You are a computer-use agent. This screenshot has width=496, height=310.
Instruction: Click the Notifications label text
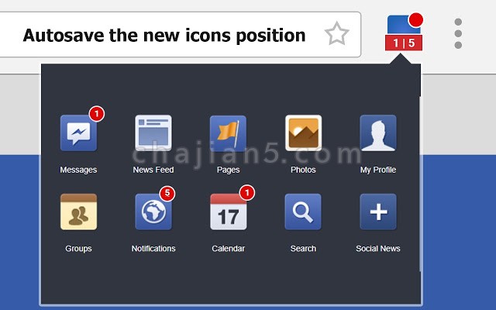153,249
